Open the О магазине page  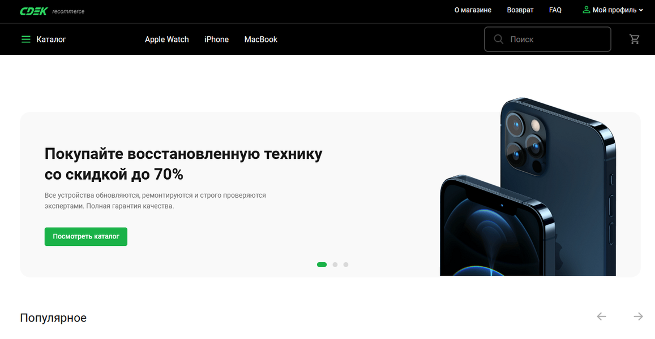pyautogui.click(x=473, y=10)
